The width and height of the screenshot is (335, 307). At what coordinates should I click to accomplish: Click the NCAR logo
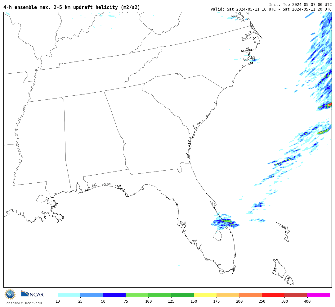tap(32, 294)
